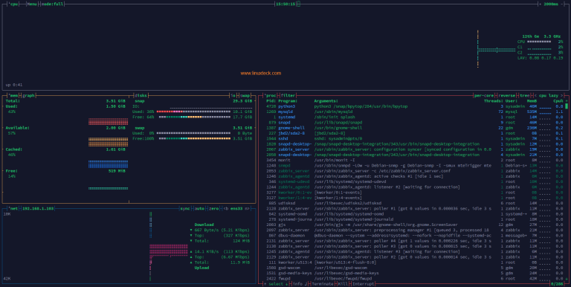Click the Interrupt process button
The width and height of the screenshot is (571, 287).
(x=363, y=284)
